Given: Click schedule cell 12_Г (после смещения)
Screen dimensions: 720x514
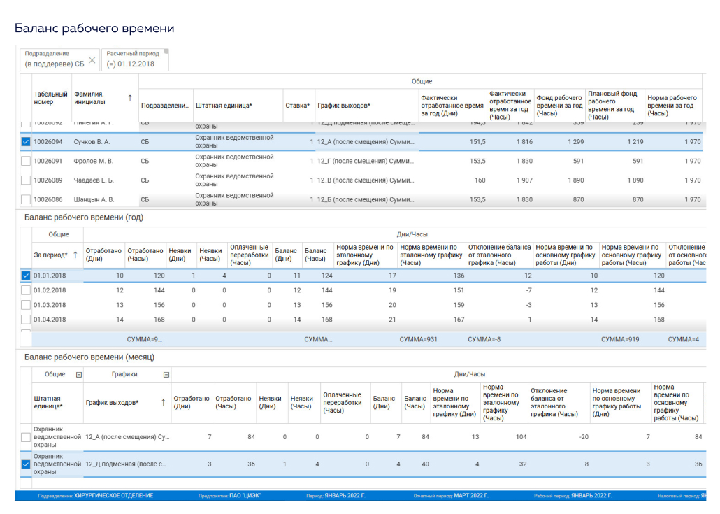Looking at the screenshot, I should point(366,162).
